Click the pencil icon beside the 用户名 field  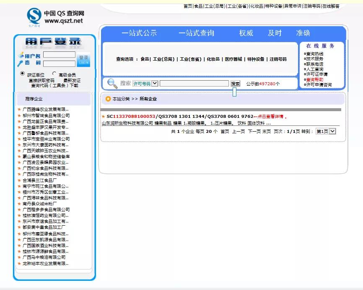click(21, 54)
